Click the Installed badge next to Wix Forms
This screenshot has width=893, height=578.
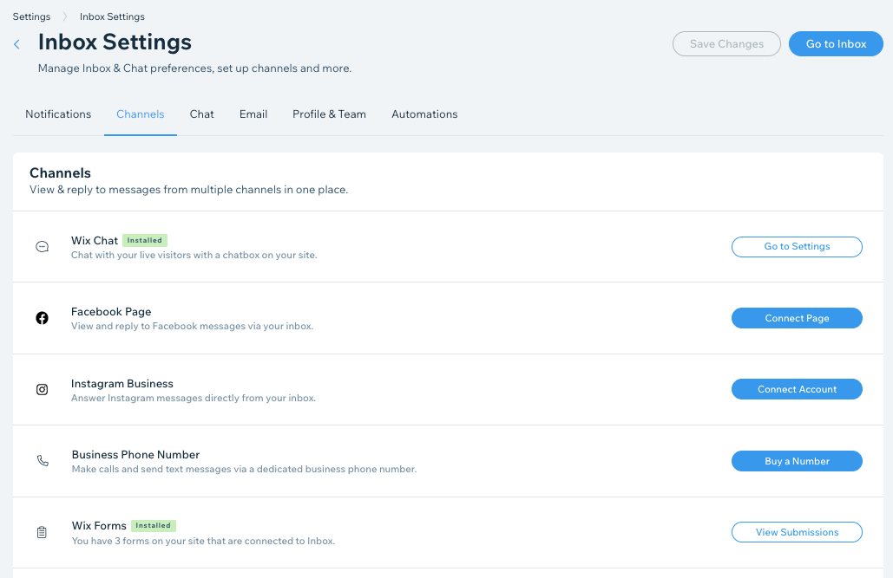tap(153, 525)
